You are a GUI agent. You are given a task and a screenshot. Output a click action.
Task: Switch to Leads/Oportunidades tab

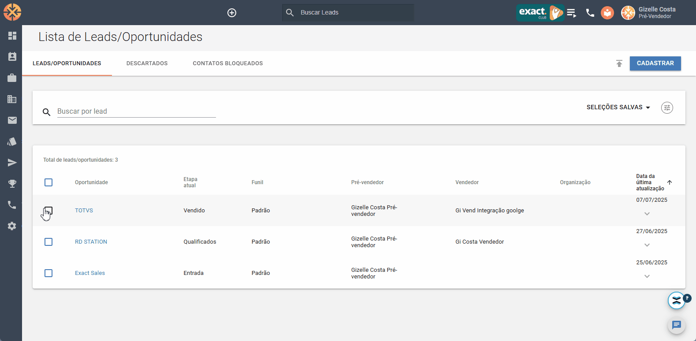(67, 63)
